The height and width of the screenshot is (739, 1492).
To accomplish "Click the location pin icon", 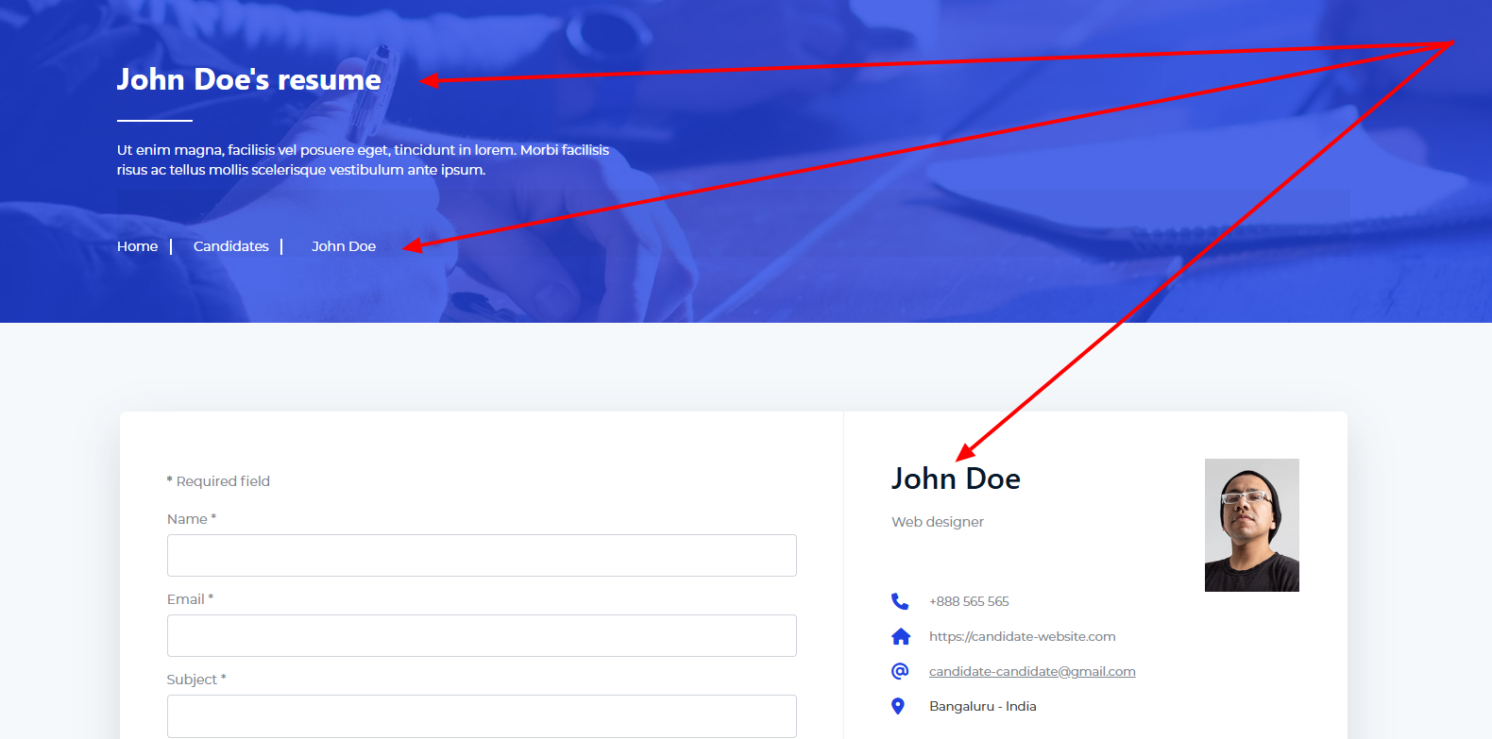I will (x=898, y=706).
